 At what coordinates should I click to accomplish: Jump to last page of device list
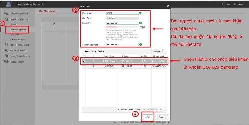pos(161,109)
